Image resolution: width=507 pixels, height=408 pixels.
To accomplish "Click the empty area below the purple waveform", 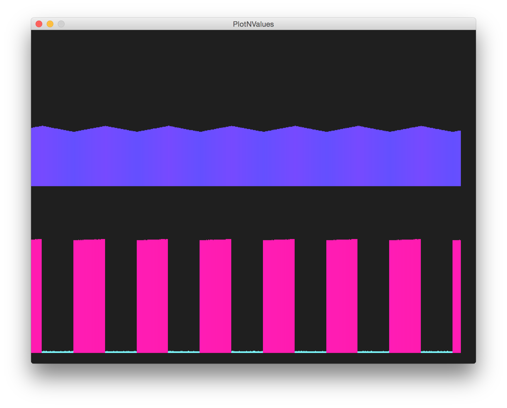I will tap(250, 211).
